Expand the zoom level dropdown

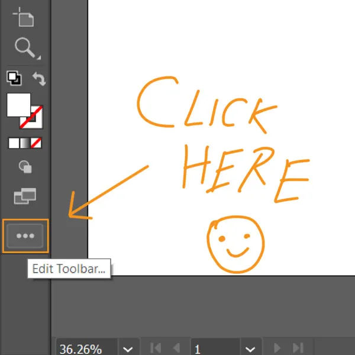[127, 348]
